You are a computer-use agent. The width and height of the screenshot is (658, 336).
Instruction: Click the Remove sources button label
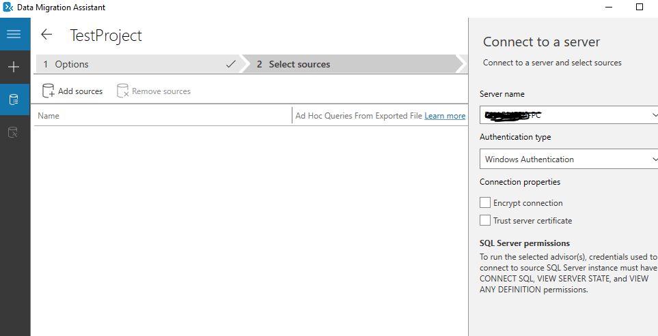point(161,91)
